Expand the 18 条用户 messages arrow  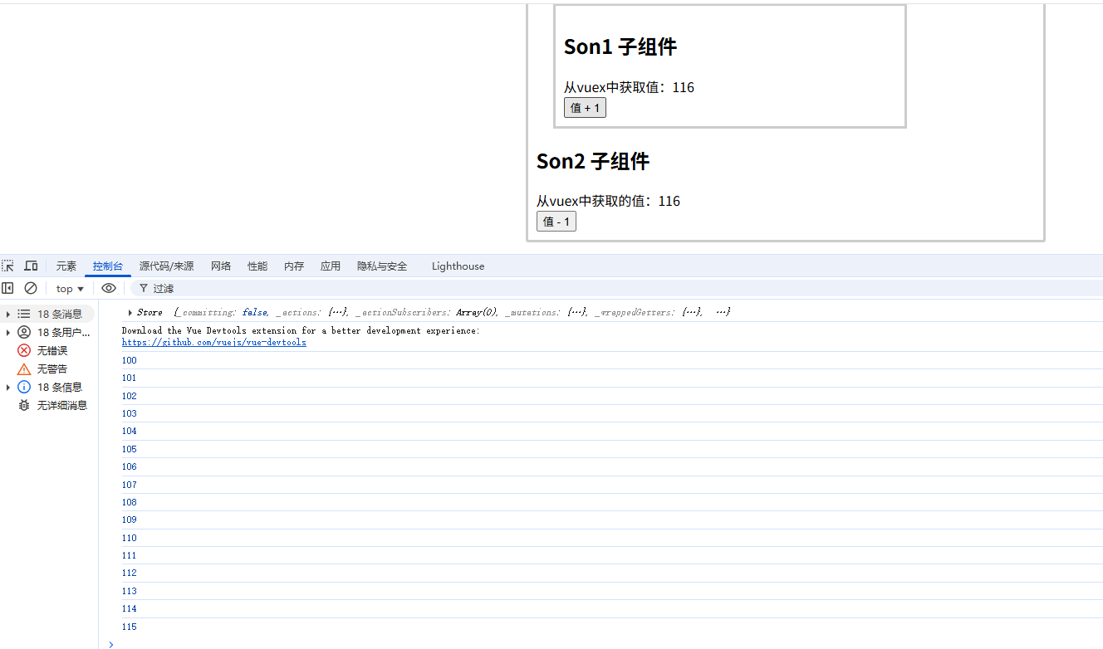tap(8, 332)
